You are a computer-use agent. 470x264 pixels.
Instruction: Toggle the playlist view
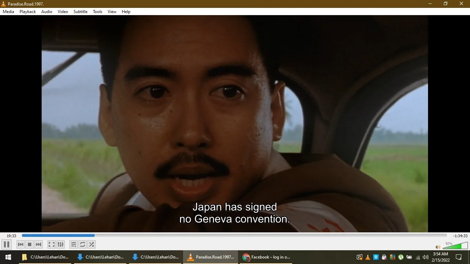tap(73, 244)
